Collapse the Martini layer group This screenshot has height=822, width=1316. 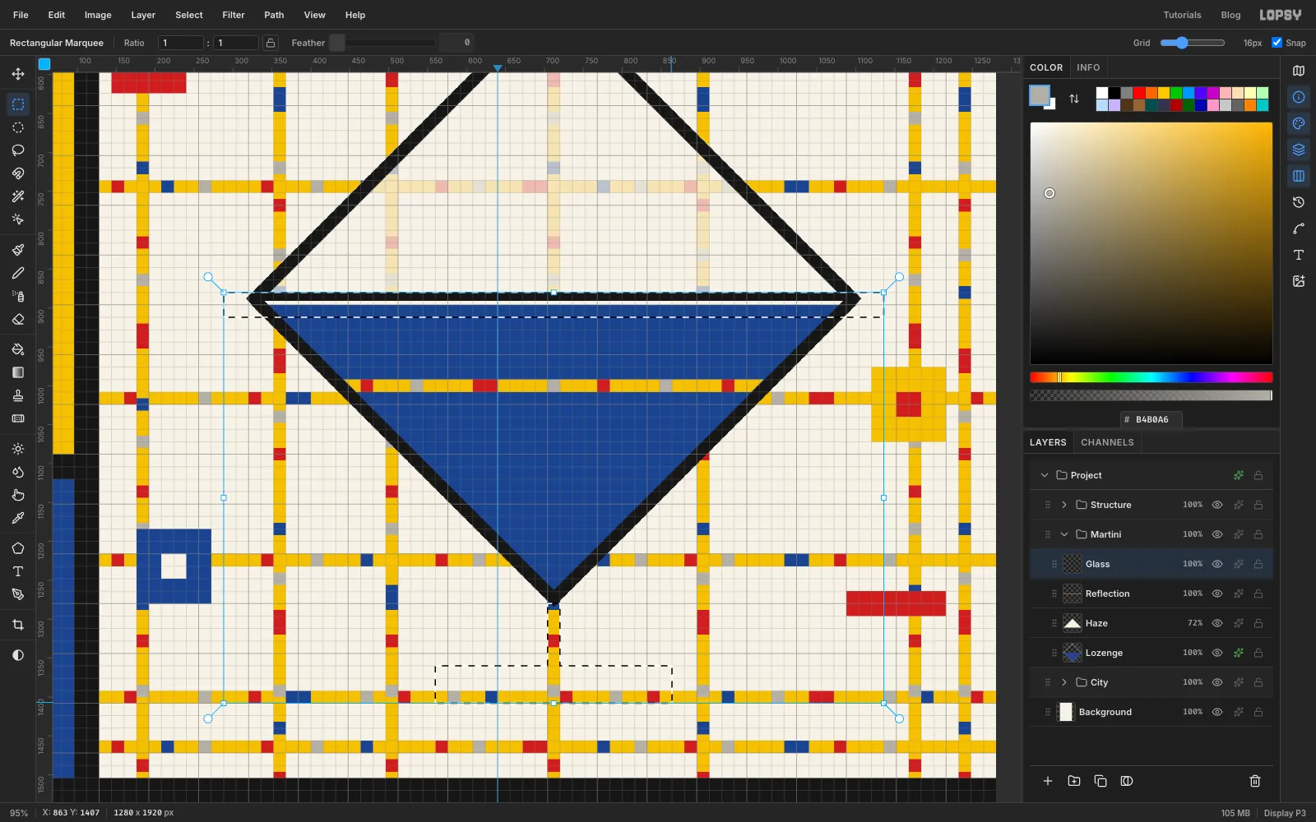[x=1064, y=534]
